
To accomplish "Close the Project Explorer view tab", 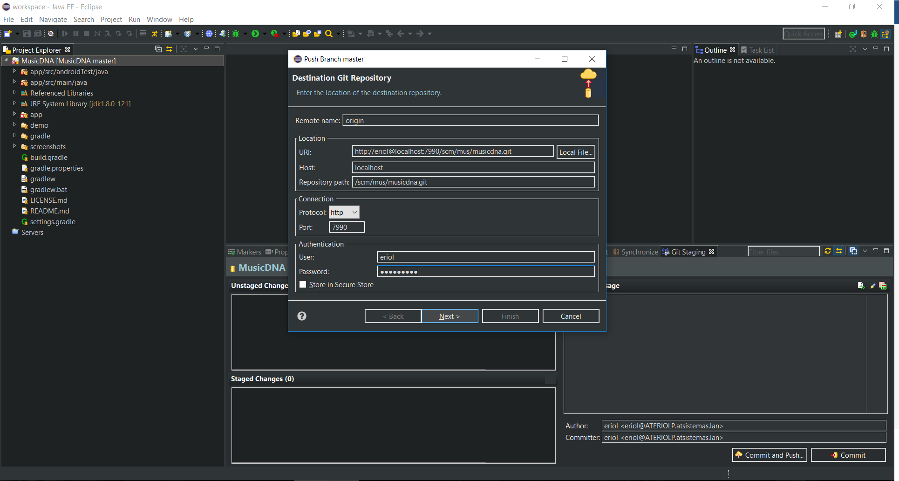I will coord(68,49).
